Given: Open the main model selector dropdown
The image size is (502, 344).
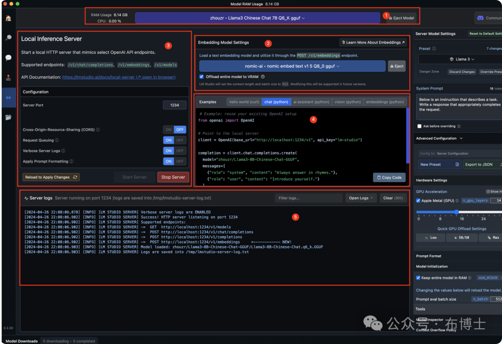Looking at the screenshot, I should tap(258, 18).
